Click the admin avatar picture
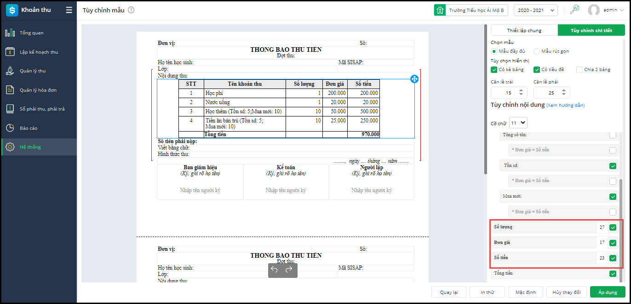Screen dimensions: 631x304 (x=594, y=10)
